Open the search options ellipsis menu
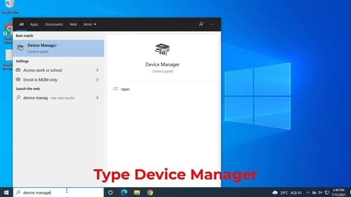351x197 pixels. [212, 24]
